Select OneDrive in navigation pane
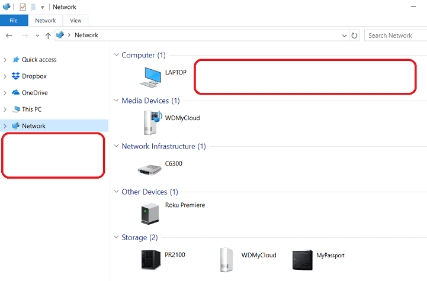 point(35,93)
